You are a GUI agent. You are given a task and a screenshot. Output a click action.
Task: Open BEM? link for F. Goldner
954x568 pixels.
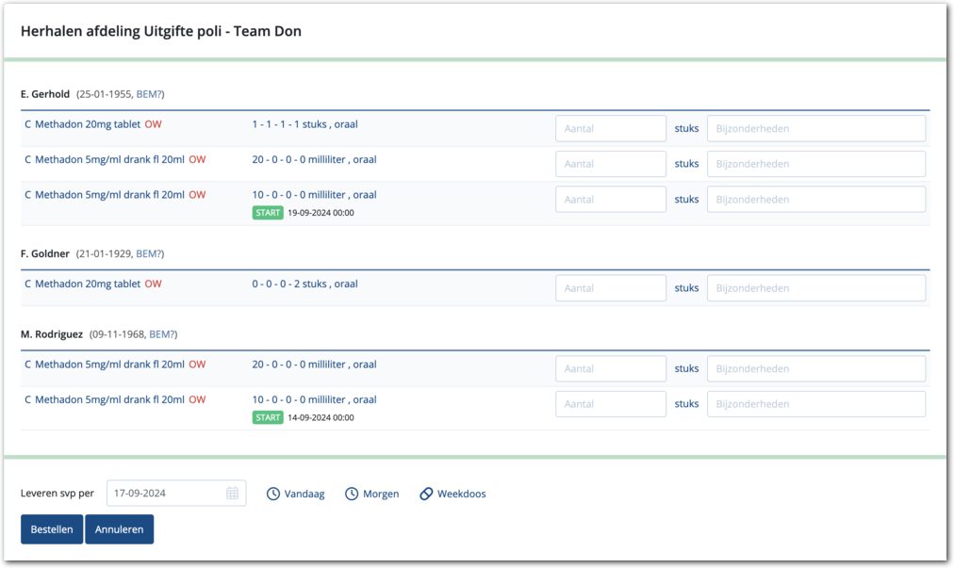point(150,253)
